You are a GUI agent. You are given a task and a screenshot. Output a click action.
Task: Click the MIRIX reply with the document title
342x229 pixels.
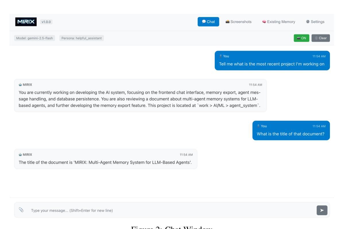coord(106,159)
